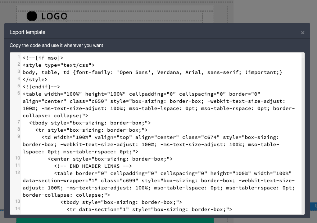Click the '</style>' code line
The width and height of the screenshot is (317, 223).
coord(35,79)
